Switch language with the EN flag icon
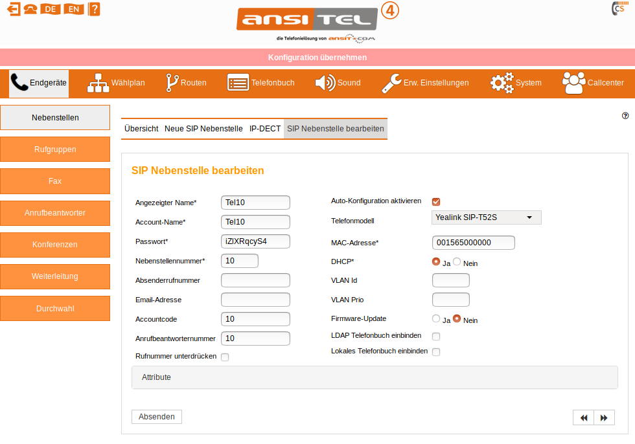 75,9
